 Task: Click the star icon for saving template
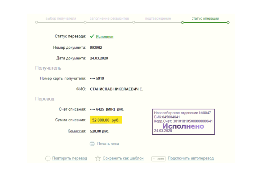(x=98, y=158)
